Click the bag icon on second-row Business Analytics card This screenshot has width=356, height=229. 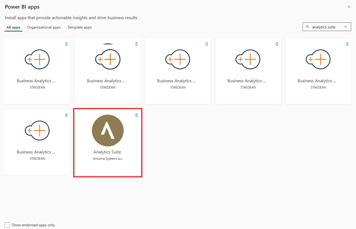click(66, 115)
